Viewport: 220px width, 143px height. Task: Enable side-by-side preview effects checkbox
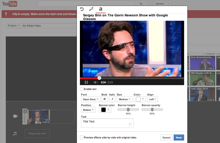point(82,137)
